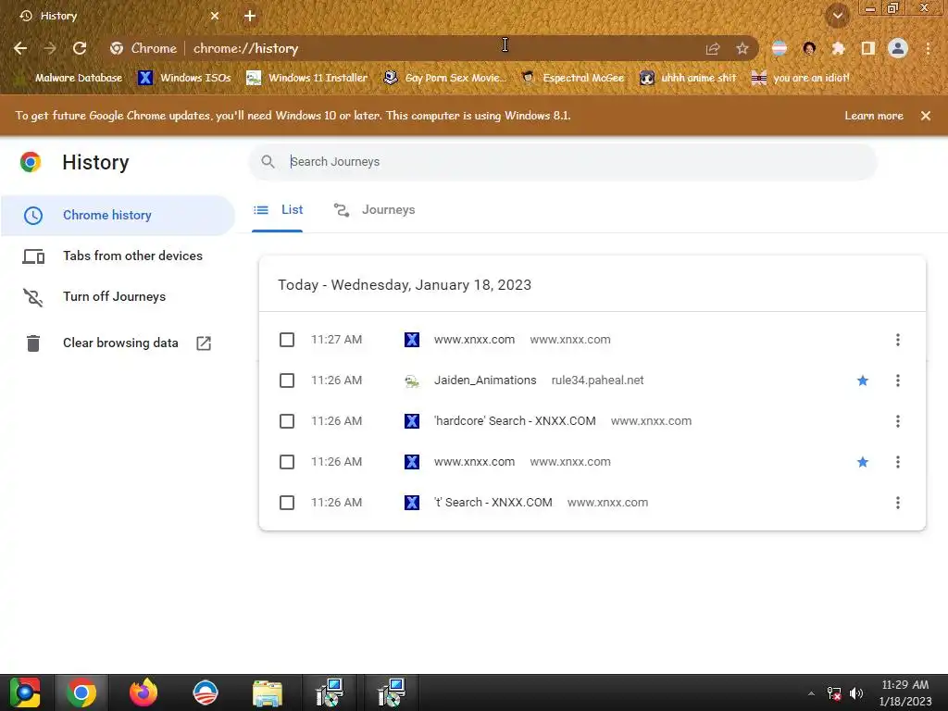Click the network status tray icon
The width and height of the screenshot is (948, 711).
pos(834,693)
